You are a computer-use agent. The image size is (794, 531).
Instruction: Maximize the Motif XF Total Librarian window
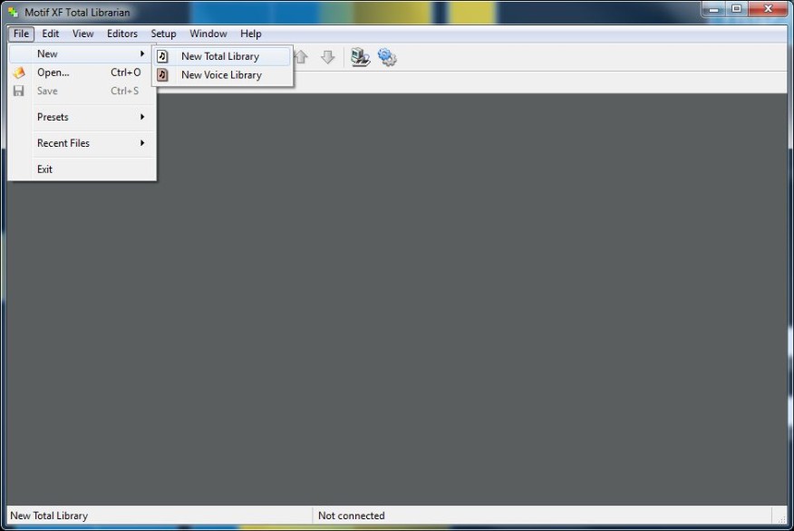point(737,9)
